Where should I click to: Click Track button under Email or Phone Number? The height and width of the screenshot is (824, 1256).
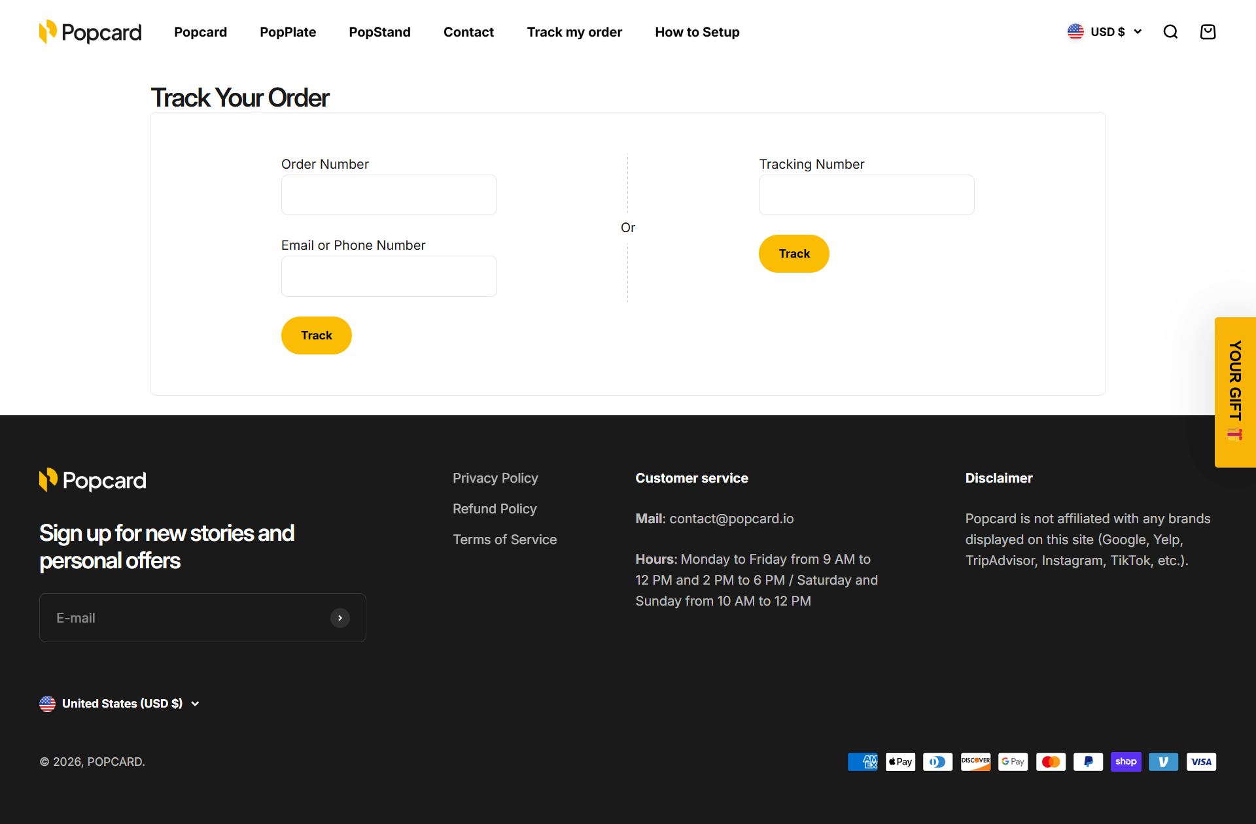coord(317,335)
